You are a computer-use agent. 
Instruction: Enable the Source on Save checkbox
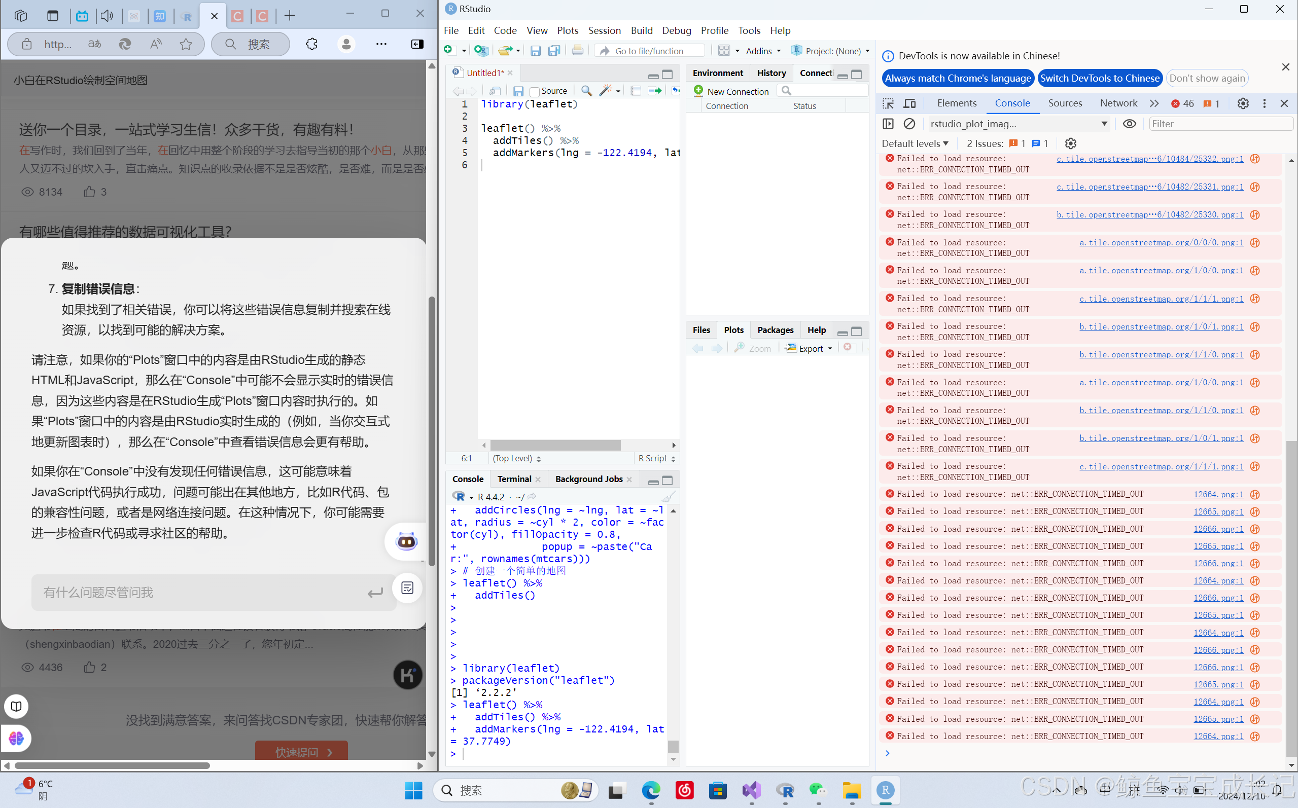point(534,91)
